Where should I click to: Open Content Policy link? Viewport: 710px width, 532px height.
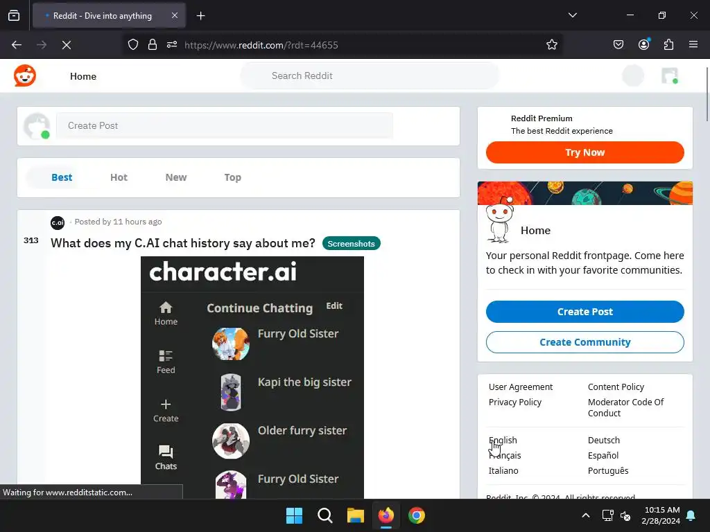click(x=616, y=387)
